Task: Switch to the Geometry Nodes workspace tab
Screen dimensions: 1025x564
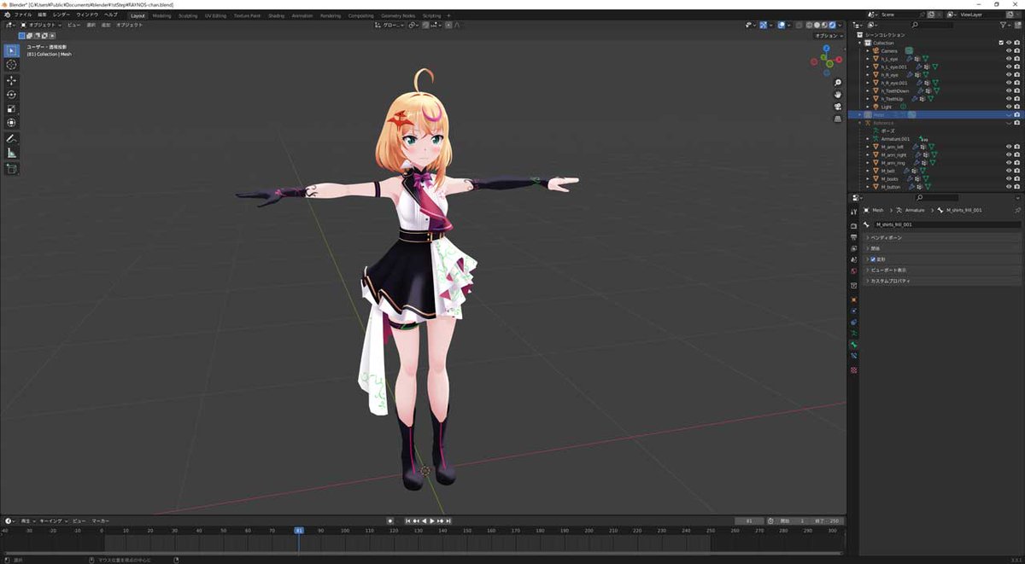Action: (x=397, y=15)
